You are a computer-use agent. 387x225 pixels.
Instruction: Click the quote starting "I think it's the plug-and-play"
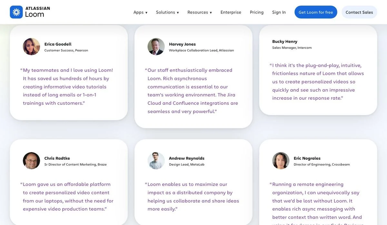(317, 81)
